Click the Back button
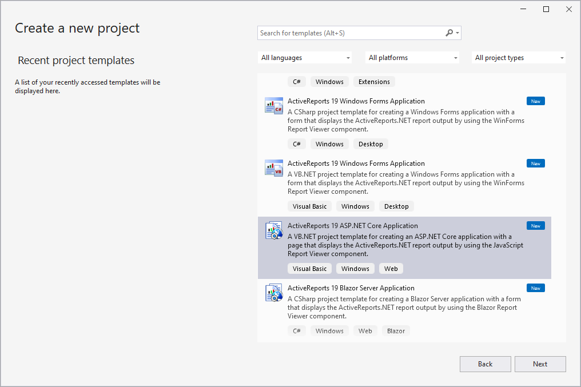 (x=485, y=364)
